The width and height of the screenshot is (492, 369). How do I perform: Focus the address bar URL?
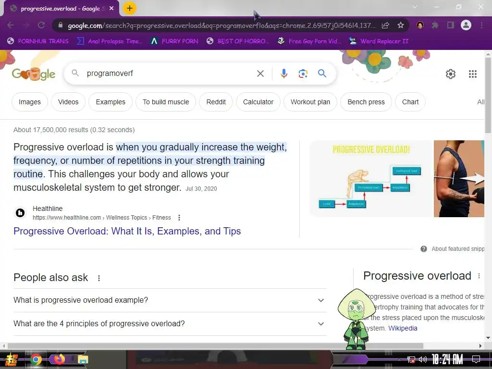click(x=221, y=25)
